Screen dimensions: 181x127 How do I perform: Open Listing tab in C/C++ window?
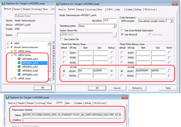(x=41, y=103)
